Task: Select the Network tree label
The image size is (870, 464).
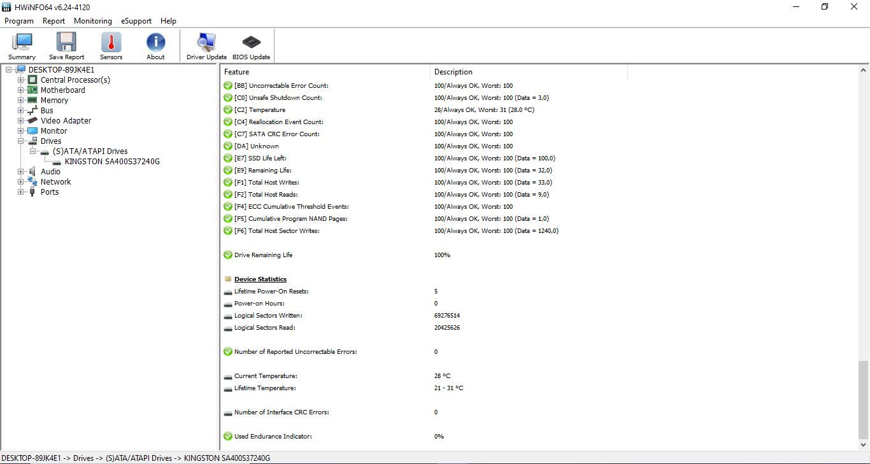Action: coord(55,181)
